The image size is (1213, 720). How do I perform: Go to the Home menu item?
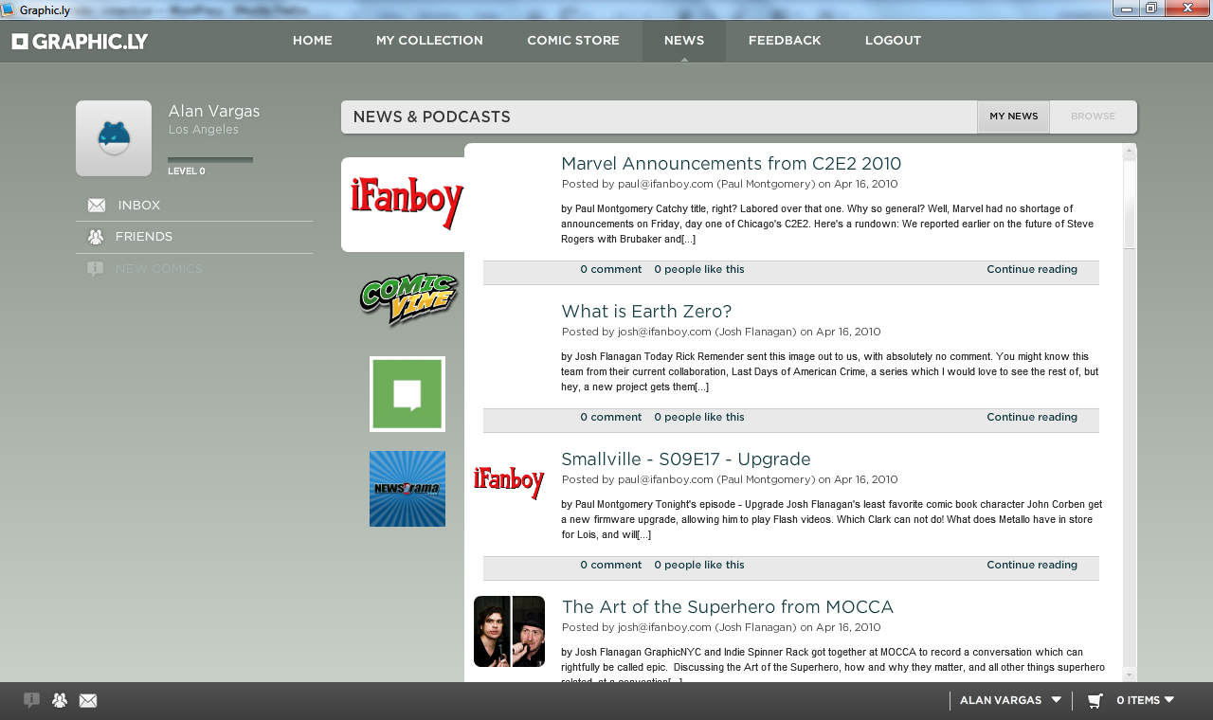click(x=312, y=41)
